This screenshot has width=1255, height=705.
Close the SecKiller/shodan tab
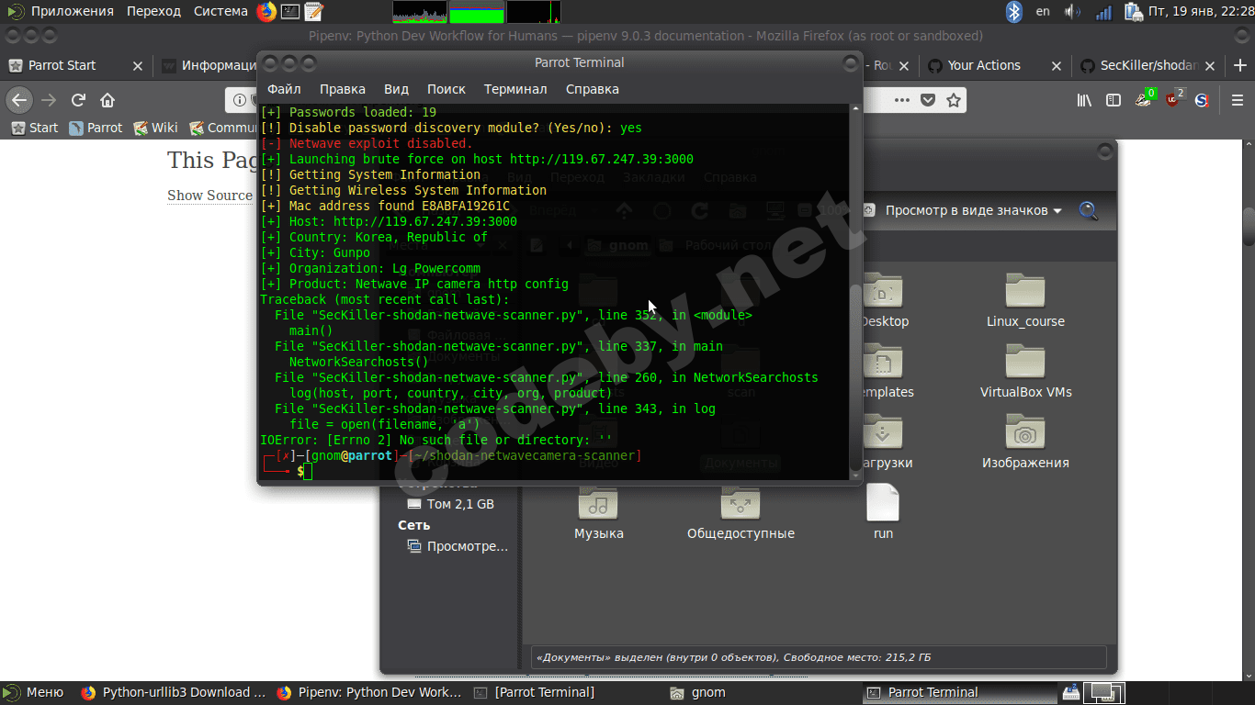1210,65
